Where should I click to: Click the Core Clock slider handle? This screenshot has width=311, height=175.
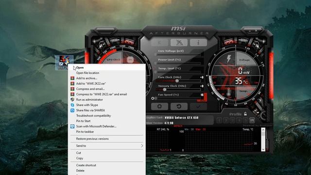click(x=177, y=81)
